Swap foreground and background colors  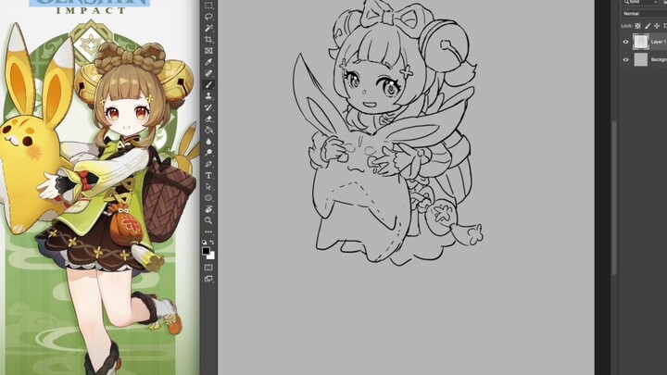tap(212, 242)
